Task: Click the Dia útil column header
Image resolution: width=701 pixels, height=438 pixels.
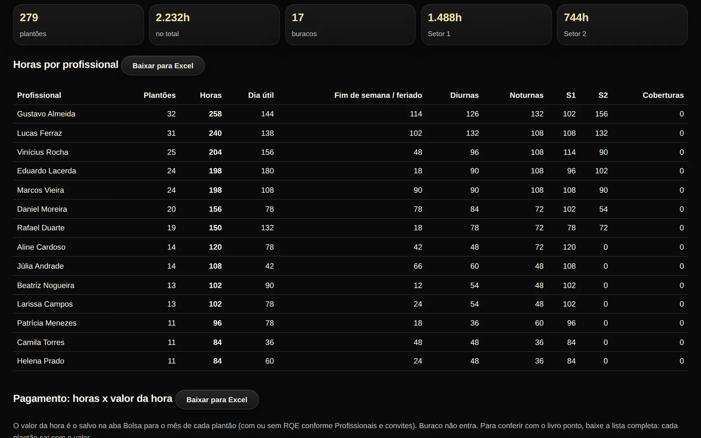Action: 261,95
